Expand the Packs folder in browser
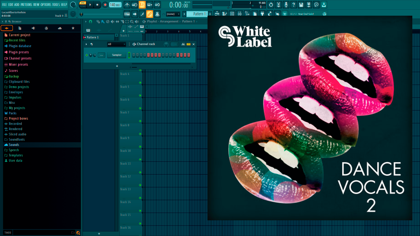420x236 pixels. pos(13,113)
